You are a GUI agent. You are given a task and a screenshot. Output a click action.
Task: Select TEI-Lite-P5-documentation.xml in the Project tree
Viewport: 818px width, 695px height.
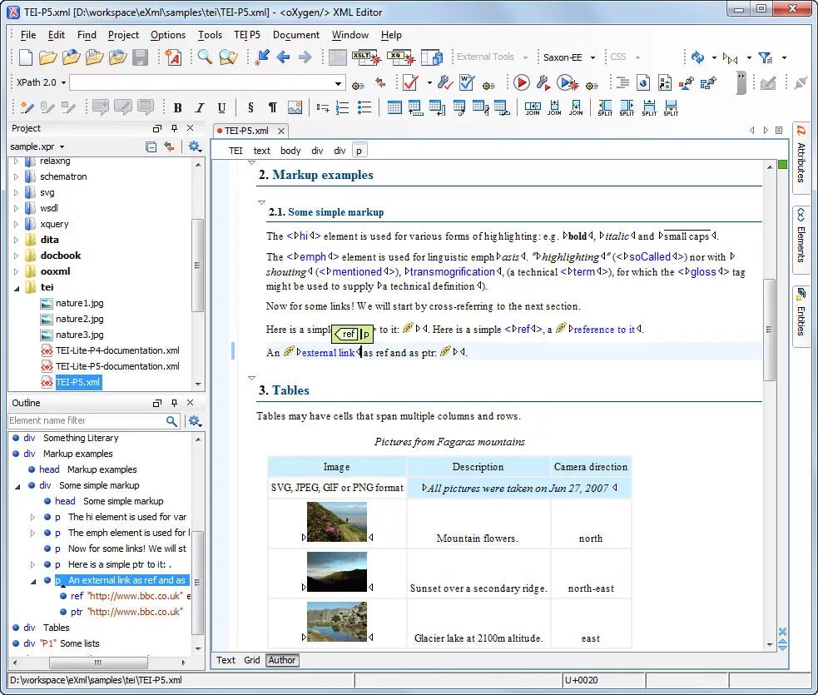click(x=117, y=366)
